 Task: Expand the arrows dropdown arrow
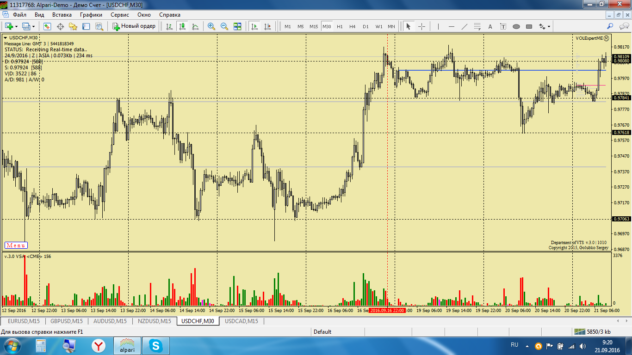pyautogui.click(x=549, y=26)
